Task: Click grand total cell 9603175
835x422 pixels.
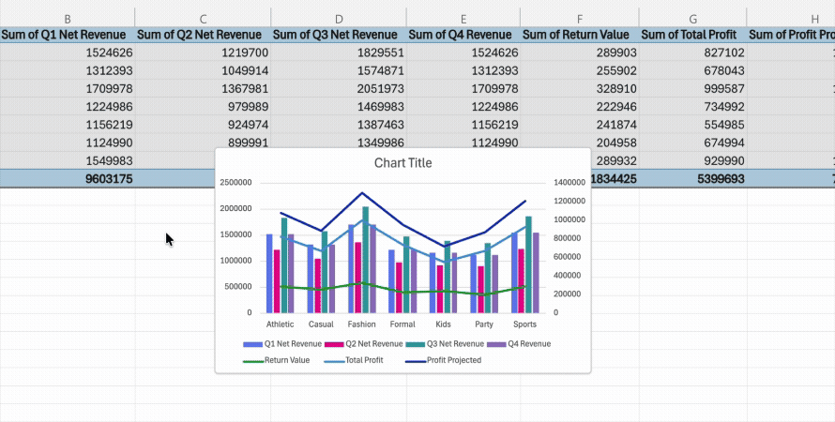Action: (x=95, y=178)
